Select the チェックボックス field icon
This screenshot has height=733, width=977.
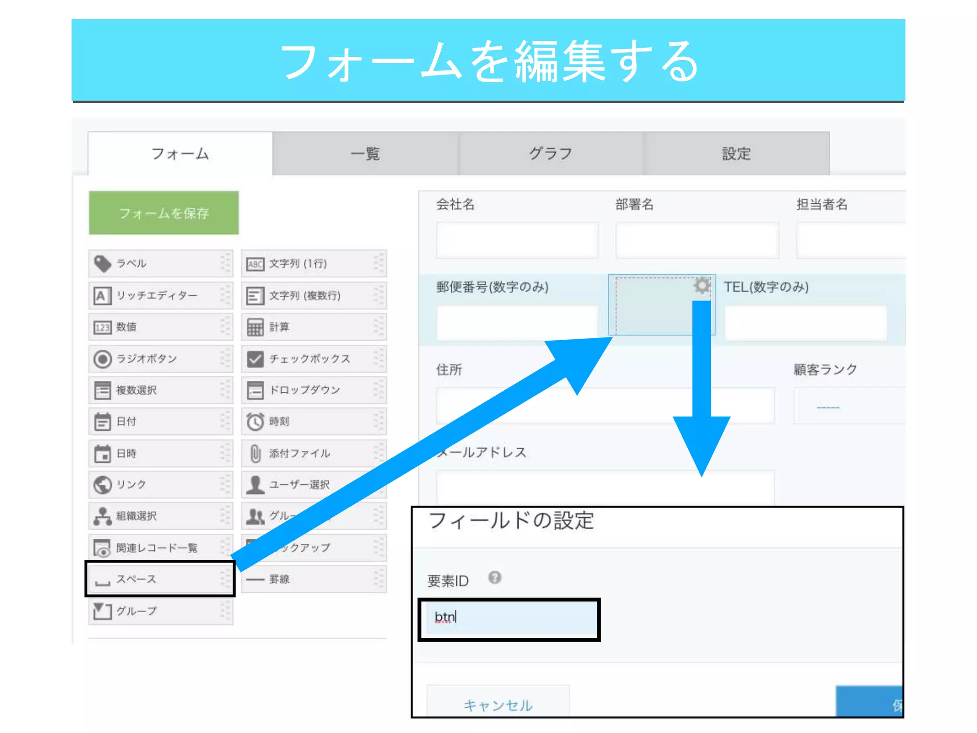pyautogui.click(x=255, y=359)
